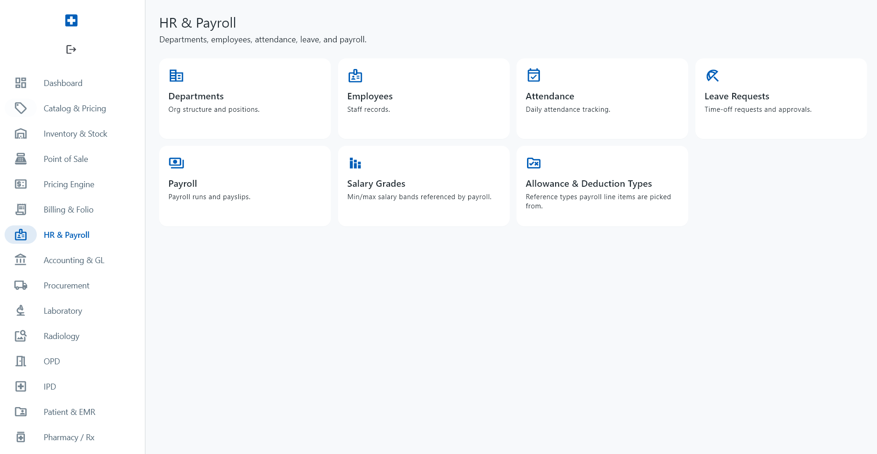Open Dashboard from the sidebar

coord(63,83)
